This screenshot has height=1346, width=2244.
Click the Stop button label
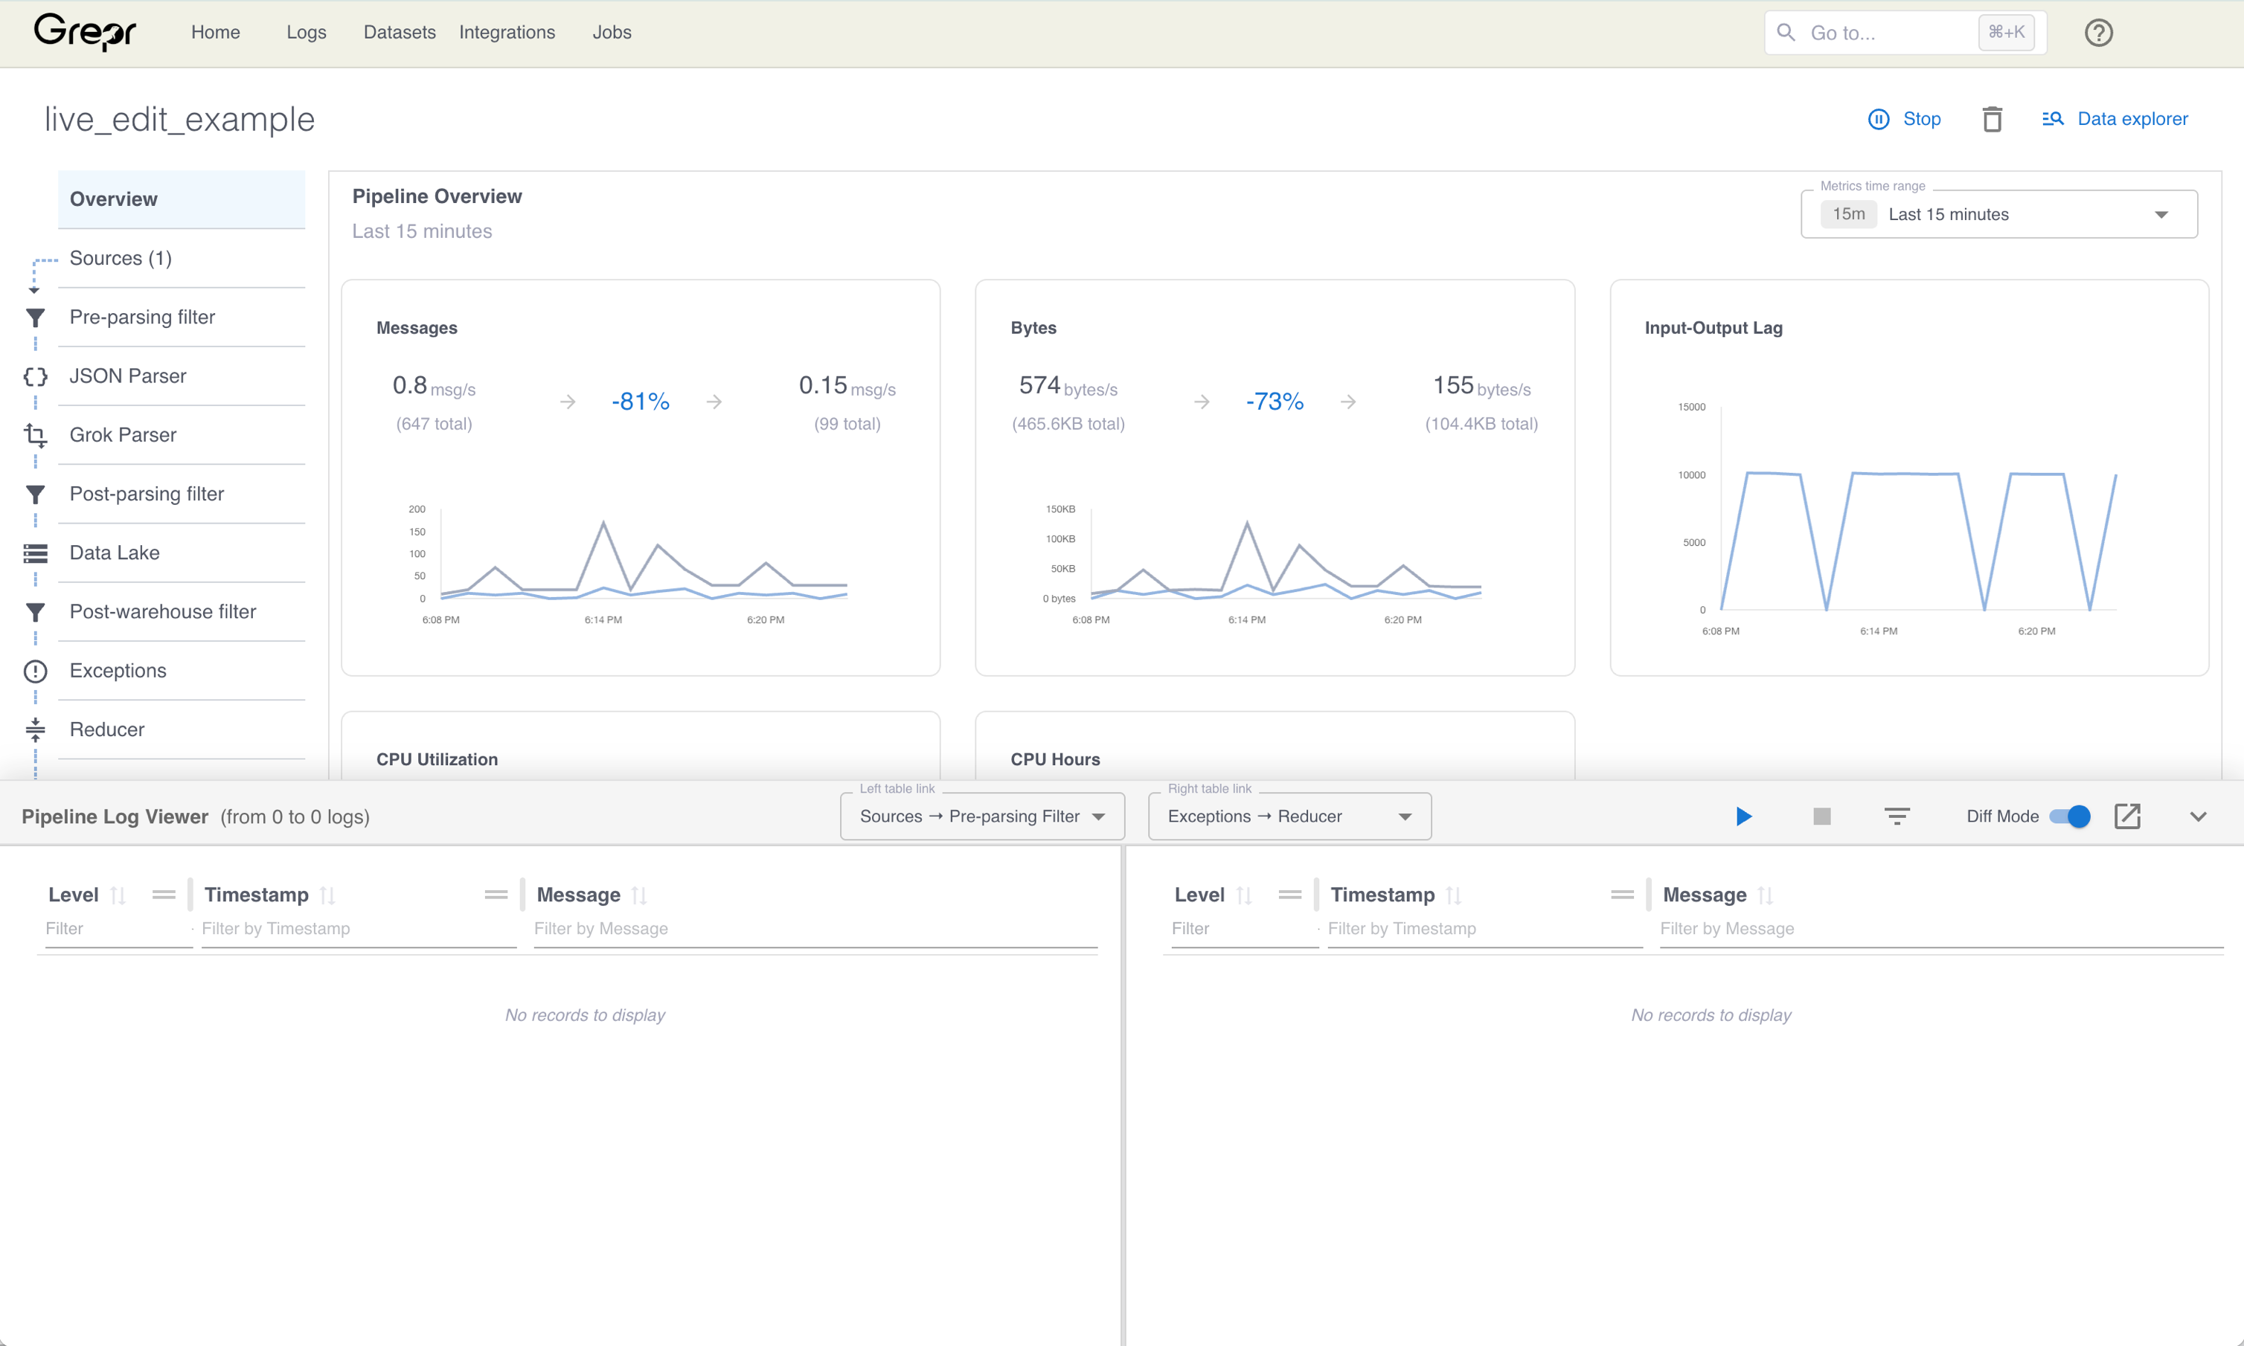(1921, 119)
